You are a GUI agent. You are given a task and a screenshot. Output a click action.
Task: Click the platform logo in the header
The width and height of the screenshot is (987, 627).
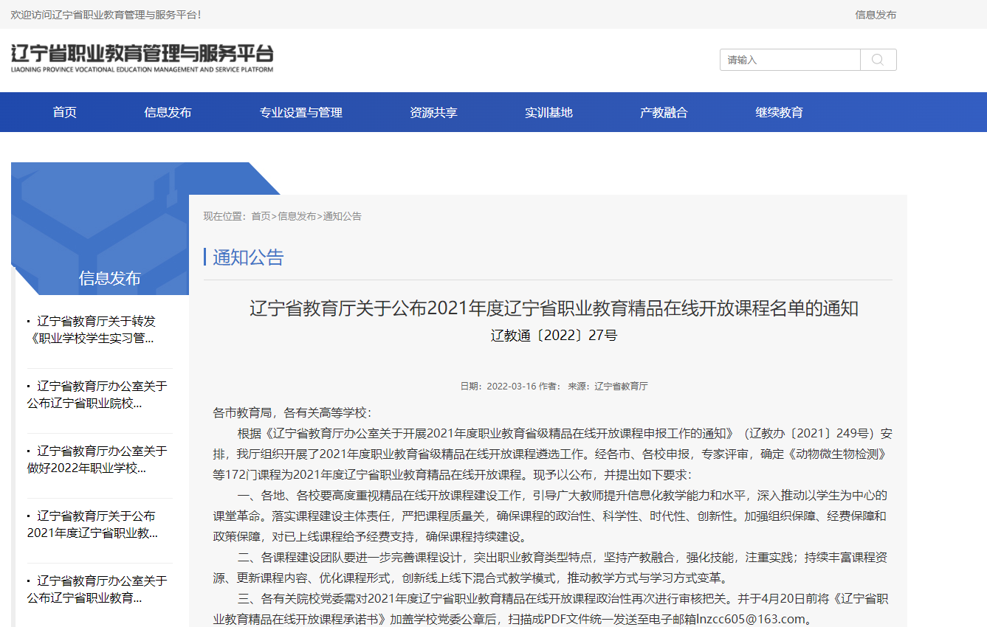point(142,58)
